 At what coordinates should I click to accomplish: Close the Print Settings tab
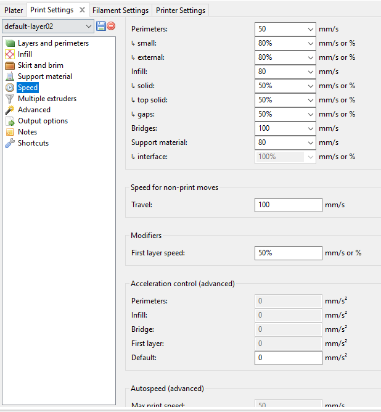pyautogui.click(x=82, y=10)
